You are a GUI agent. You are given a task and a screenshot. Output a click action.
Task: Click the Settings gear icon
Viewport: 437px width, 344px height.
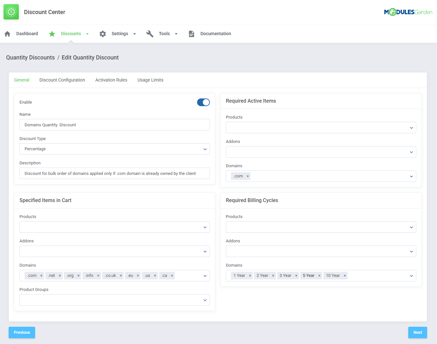point(103,34)
